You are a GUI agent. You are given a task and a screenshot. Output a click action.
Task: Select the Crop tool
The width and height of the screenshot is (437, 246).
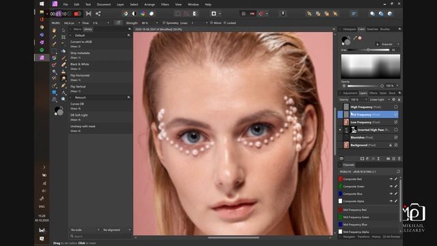(64, 37)
